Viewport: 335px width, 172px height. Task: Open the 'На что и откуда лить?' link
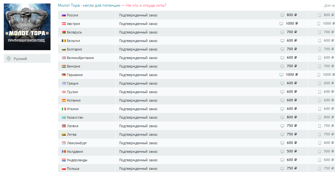146,5
